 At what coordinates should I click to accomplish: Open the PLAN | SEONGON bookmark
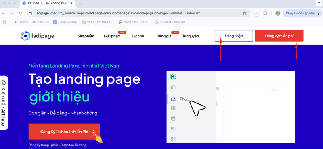pyautogui.click(x=99, y=22)
